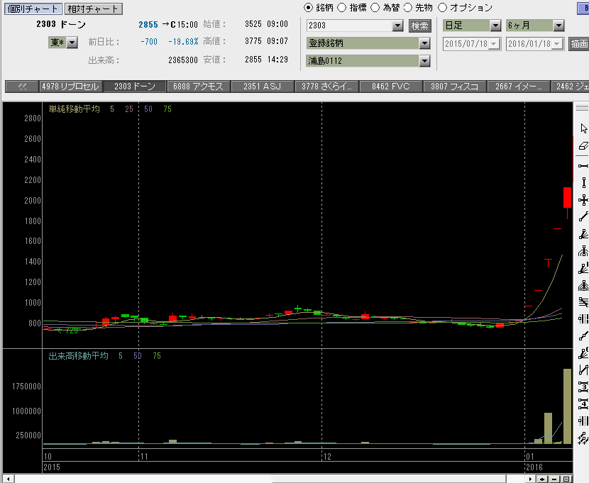Select the オプション radio button
This screenshot has height=483, width=589.
(443, 8)
